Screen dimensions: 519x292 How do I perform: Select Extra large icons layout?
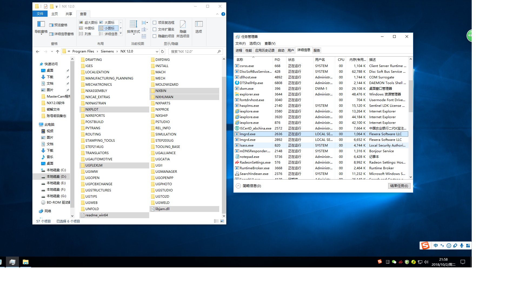(x=88, y=22)
